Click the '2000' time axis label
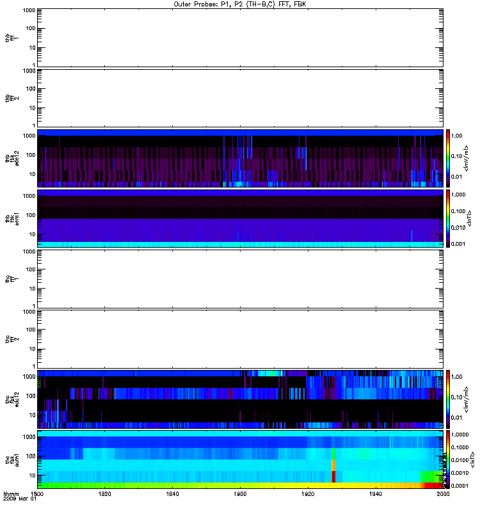The width and height of the screenshot is (480, 512). [443, 493]
